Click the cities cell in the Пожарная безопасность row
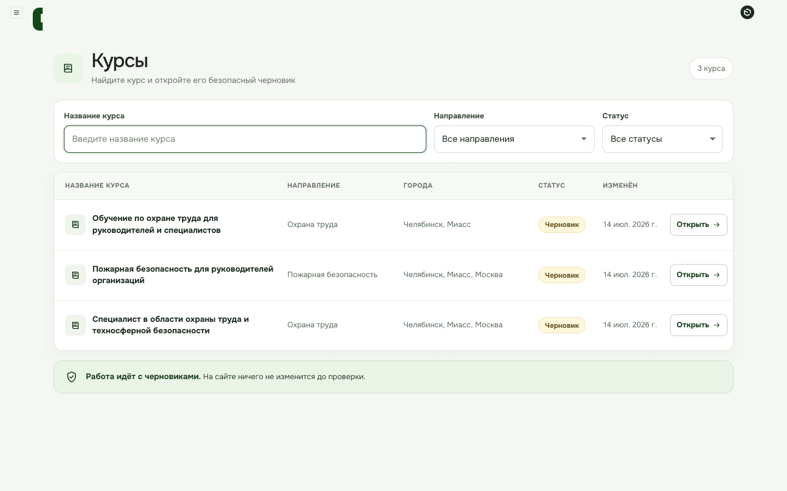Viewport: 787px width, 491px height. tap(453, 274)
